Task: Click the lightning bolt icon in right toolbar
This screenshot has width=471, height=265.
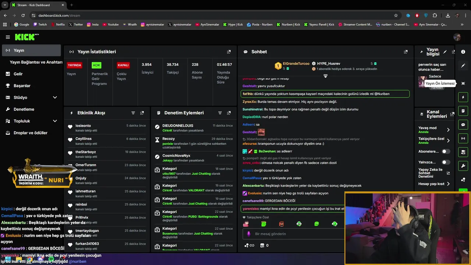Action: [463, 98]
